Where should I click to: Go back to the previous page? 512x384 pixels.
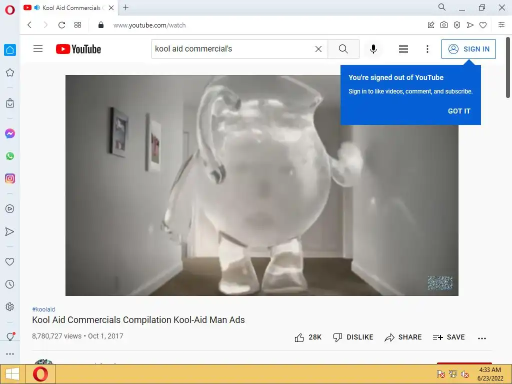click(x=29, y=25)
